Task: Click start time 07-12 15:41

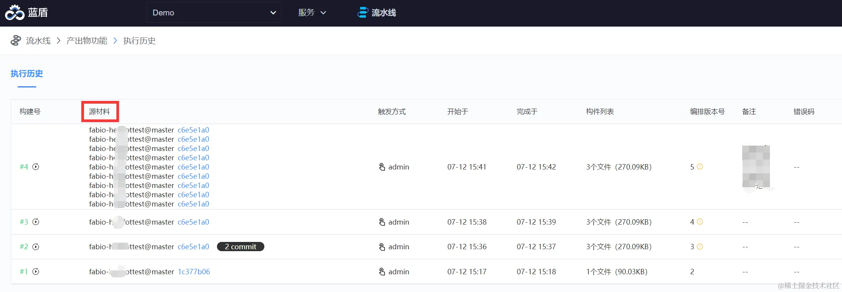Action: pyautogui.click(x=467, y=167)
